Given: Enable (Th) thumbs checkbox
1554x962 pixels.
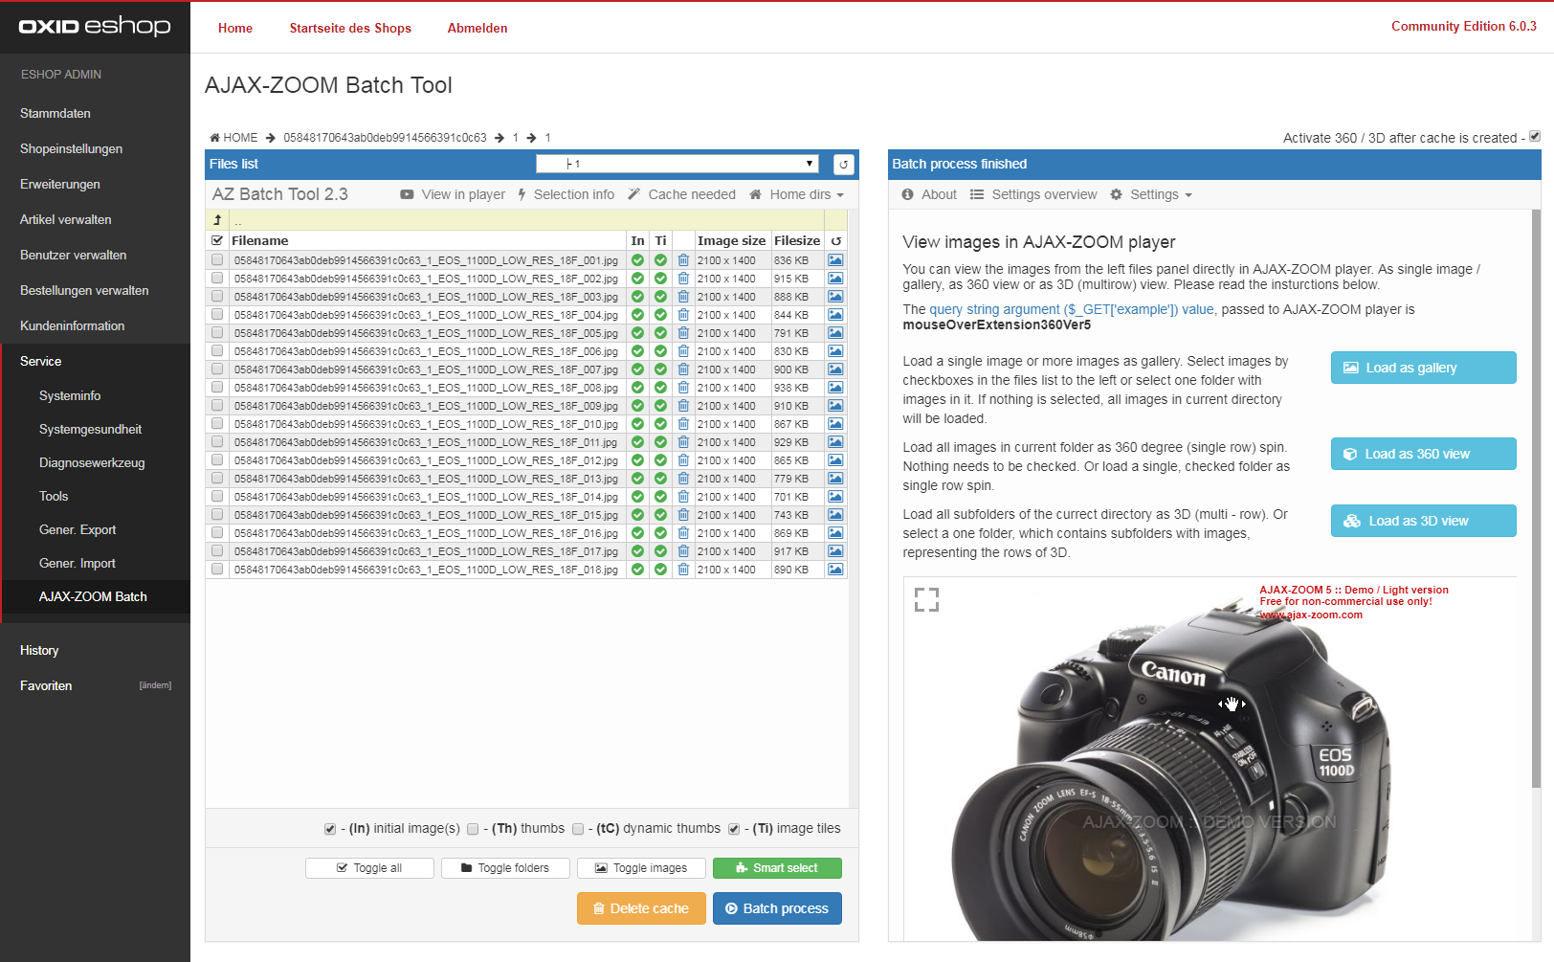Looking at the screenshot, I should [473, 829].
